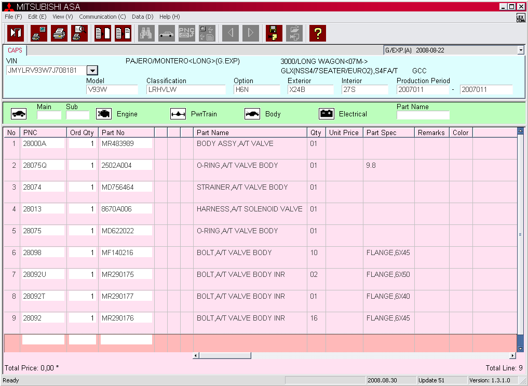Image resolution: width=528 pixels, height=386 pixels.
Task: Click the Main group input field
Action: click(x=49, y=115)
